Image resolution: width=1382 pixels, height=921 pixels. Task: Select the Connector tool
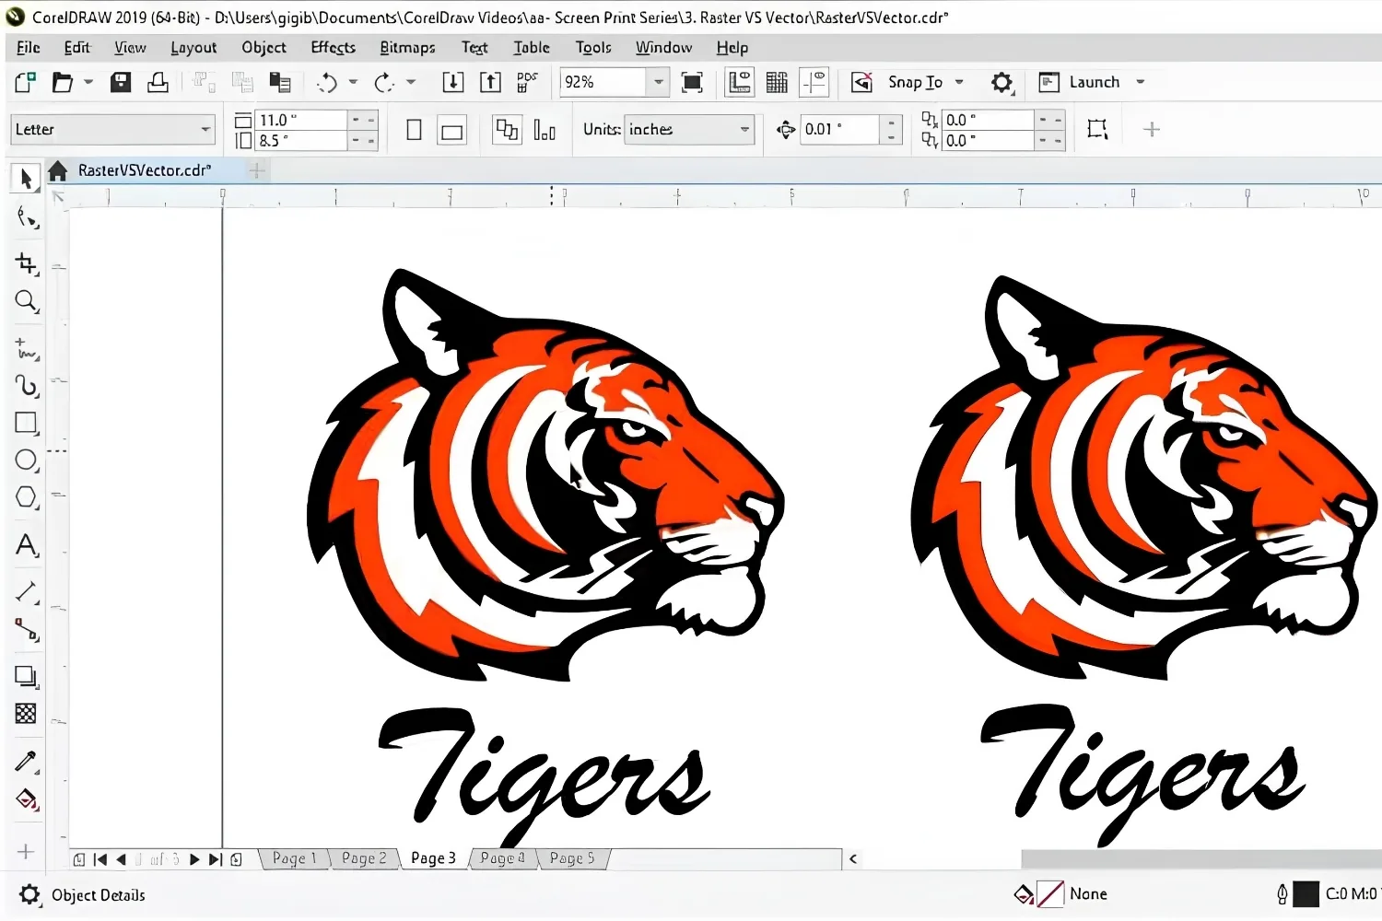26,630
